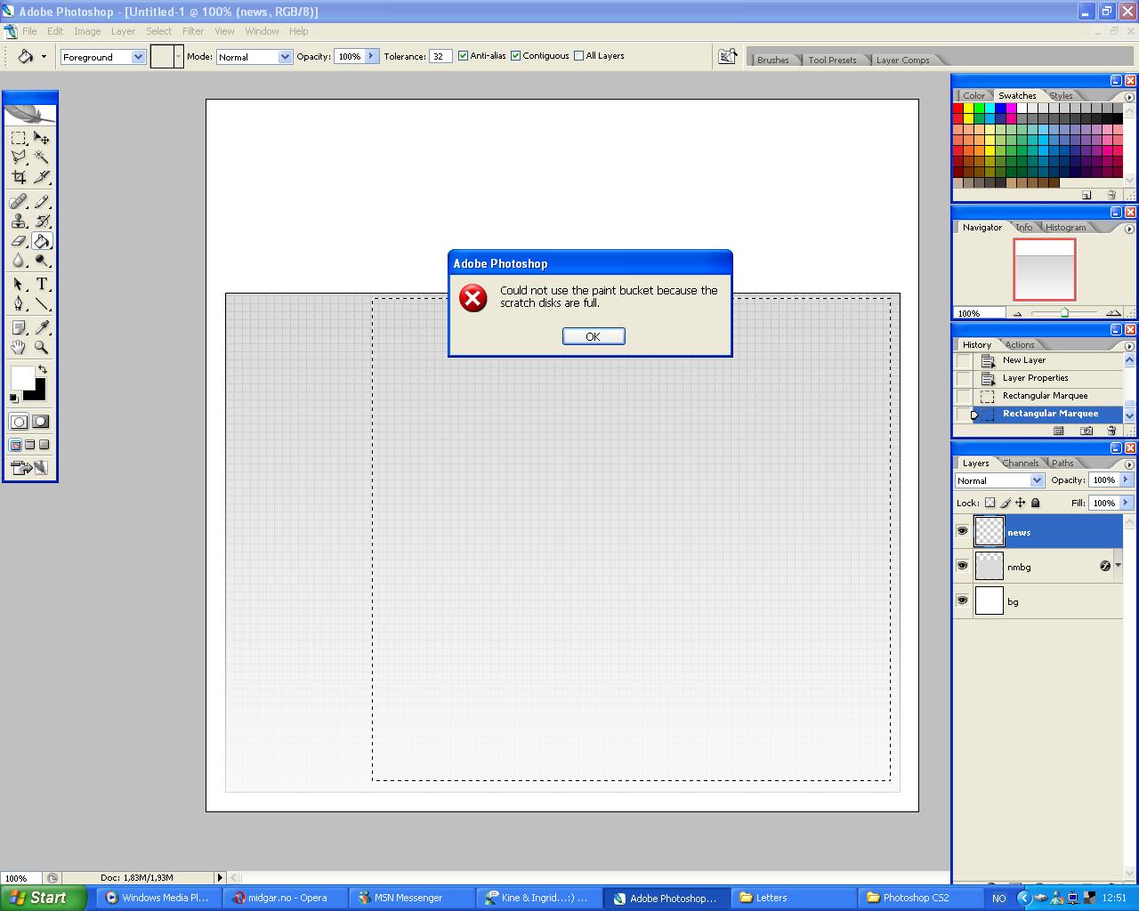Reset to default foreground and background colors
Screen dimensions: 1139x911
pyautogui.click(x=14, y=398)
